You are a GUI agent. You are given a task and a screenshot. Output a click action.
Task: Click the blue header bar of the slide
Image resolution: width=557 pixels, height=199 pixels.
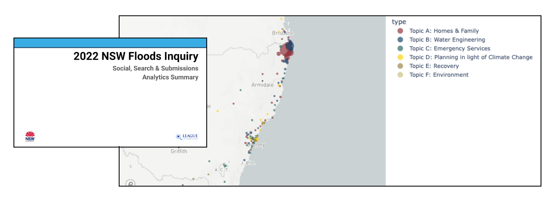click(110, 43)
